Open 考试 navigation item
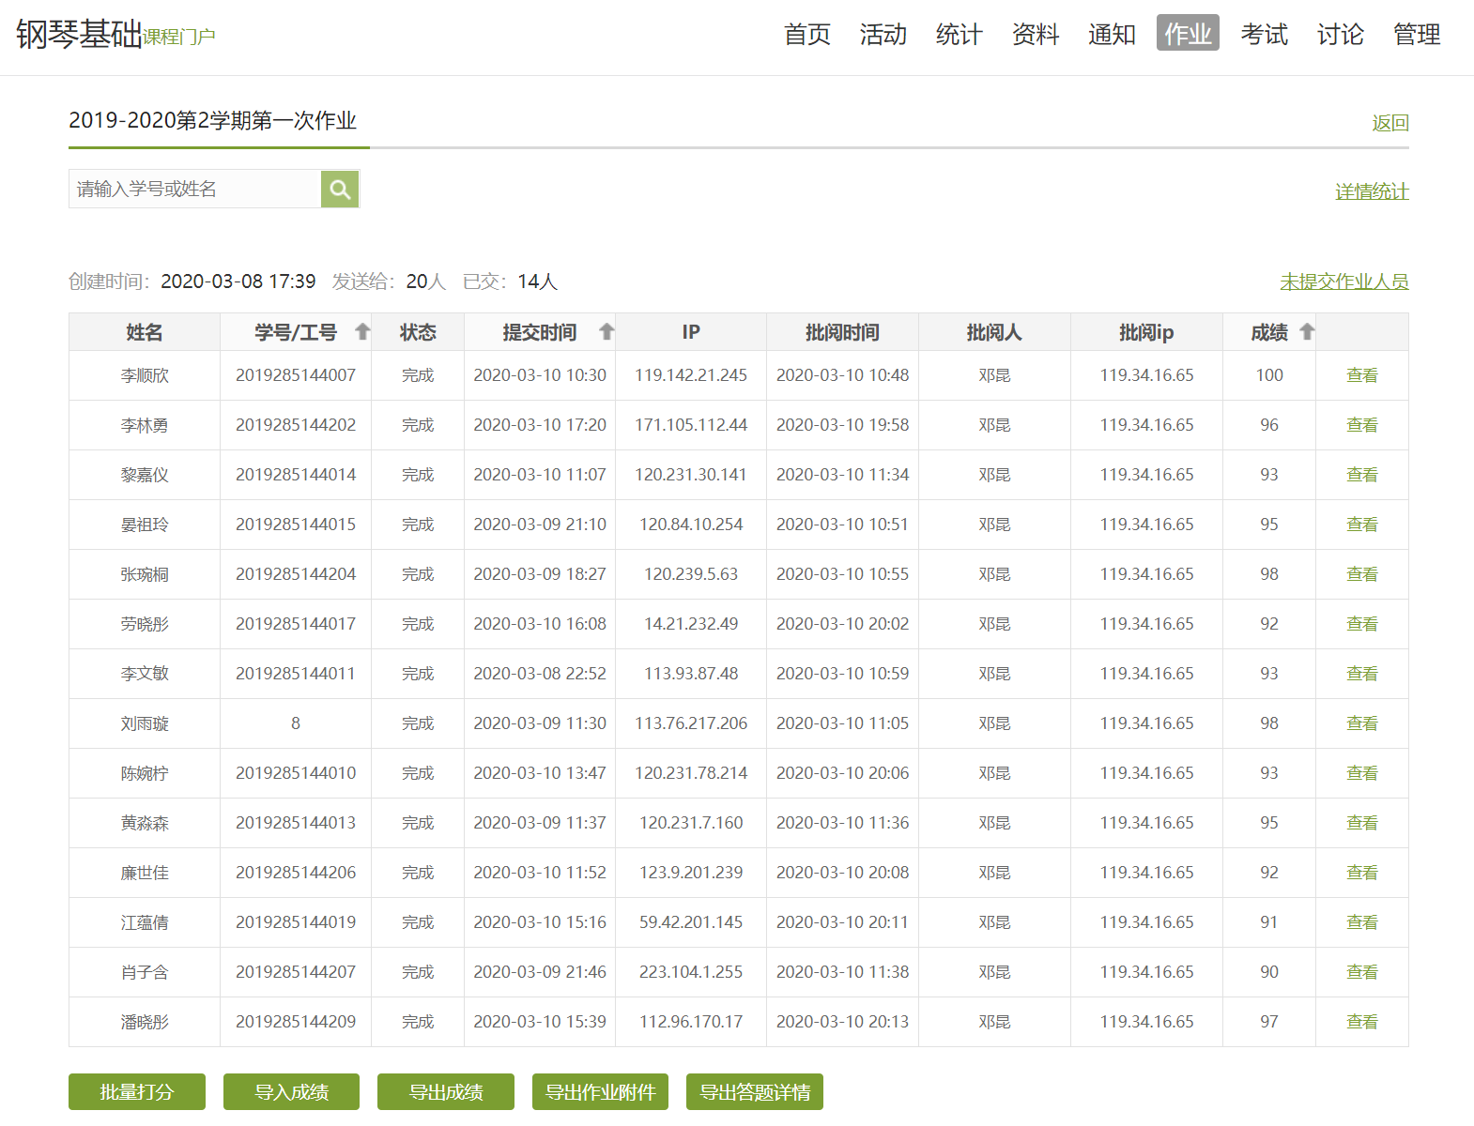1474x1126 pixels. [x=1264, y=34]
